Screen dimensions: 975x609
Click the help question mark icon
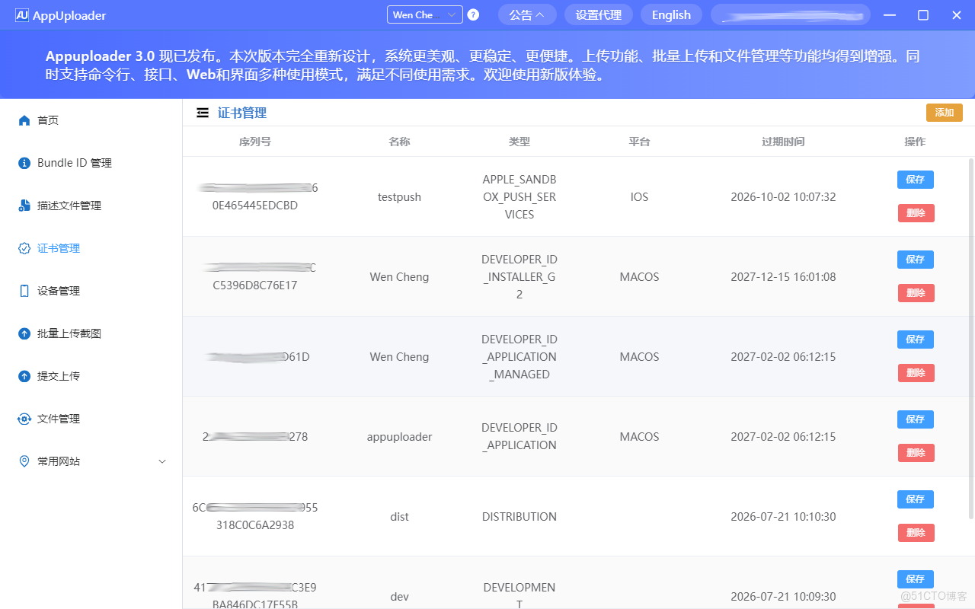click(472, 14)
